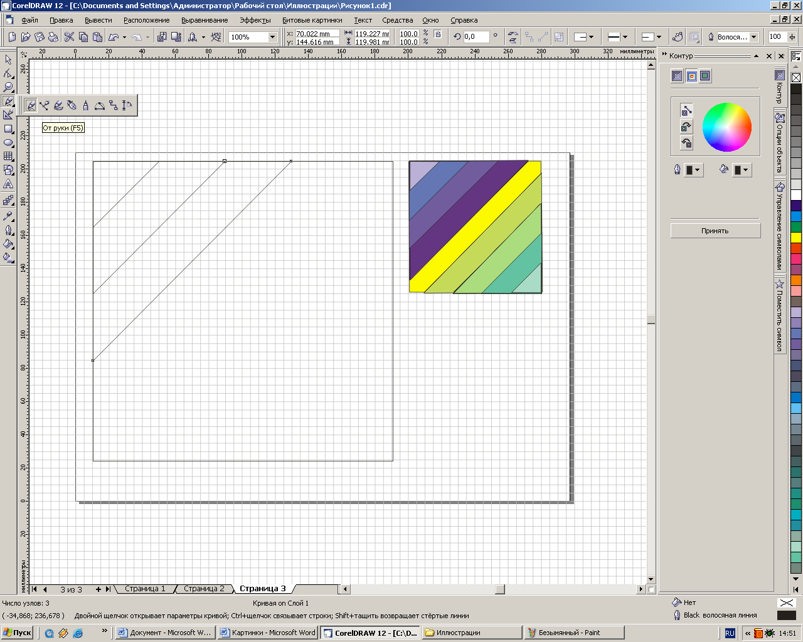Screen dimensions: 803x642
Task: Pick the yellow swatch in the color palette
Action: click(796, 238)
